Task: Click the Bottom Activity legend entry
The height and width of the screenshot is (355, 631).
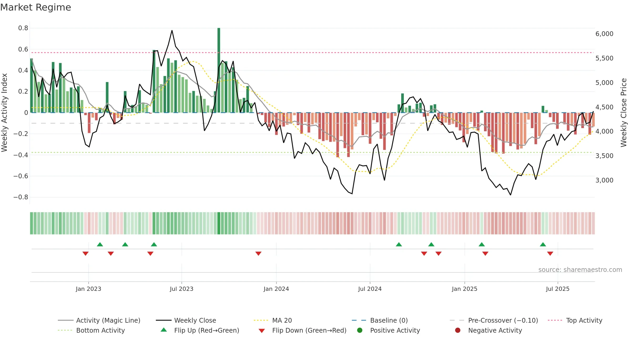Action: coord(91,330)
